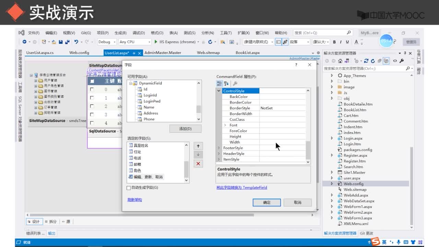Delete selected field with red X button

[198, 164]
